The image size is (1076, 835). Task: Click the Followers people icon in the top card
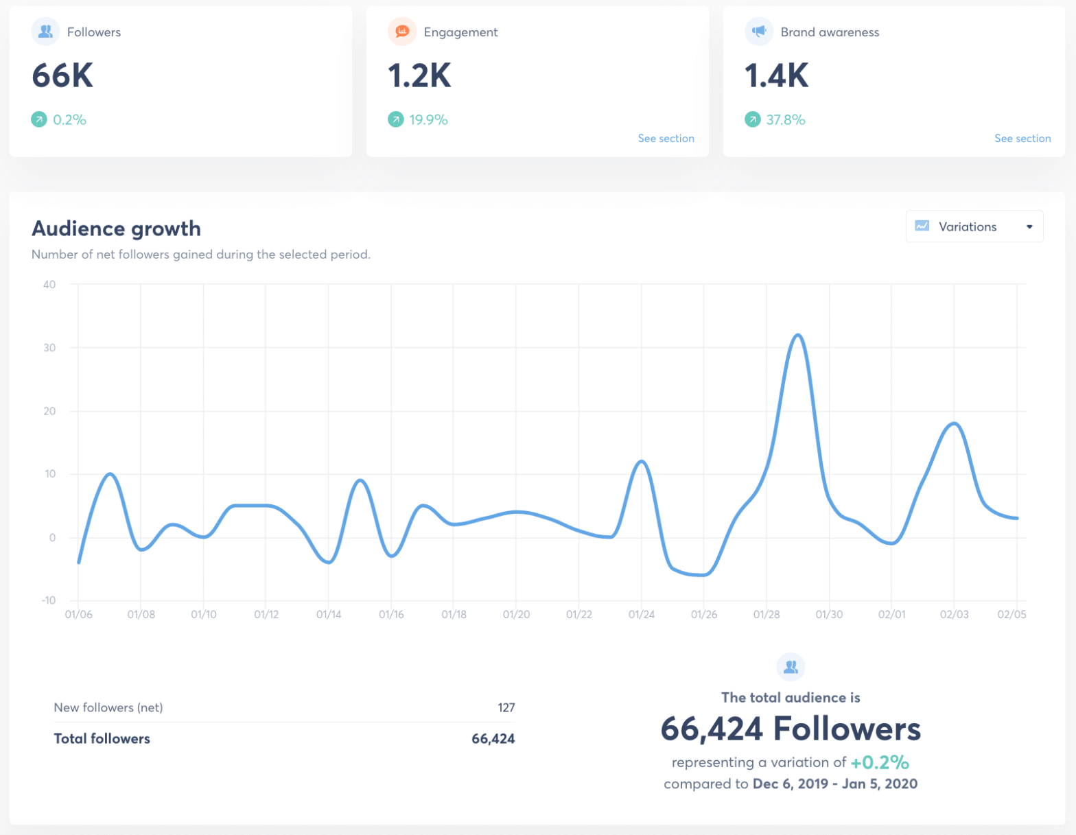pos(45,32)
